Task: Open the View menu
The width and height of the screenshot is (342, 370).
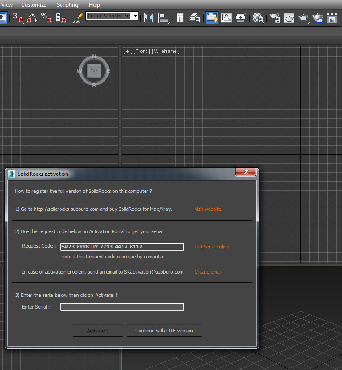Action: click(7, 5)
